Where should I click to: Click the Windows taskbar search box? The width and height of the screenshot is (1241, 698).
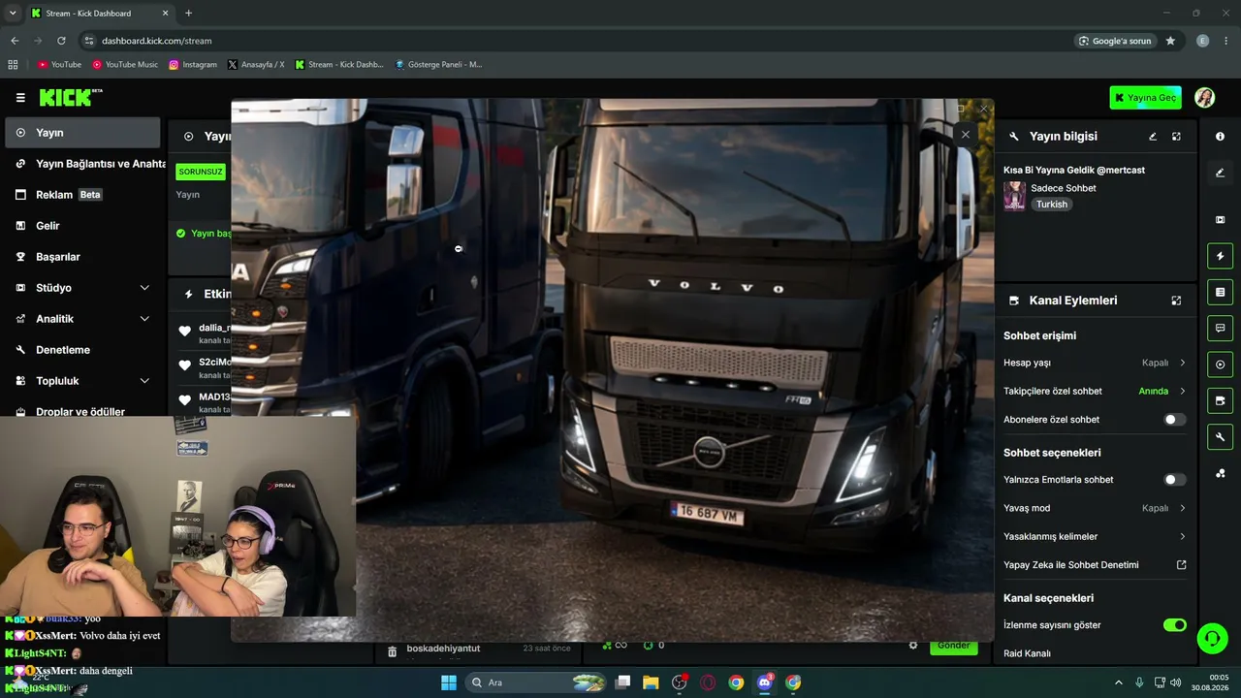pos(538,682)
